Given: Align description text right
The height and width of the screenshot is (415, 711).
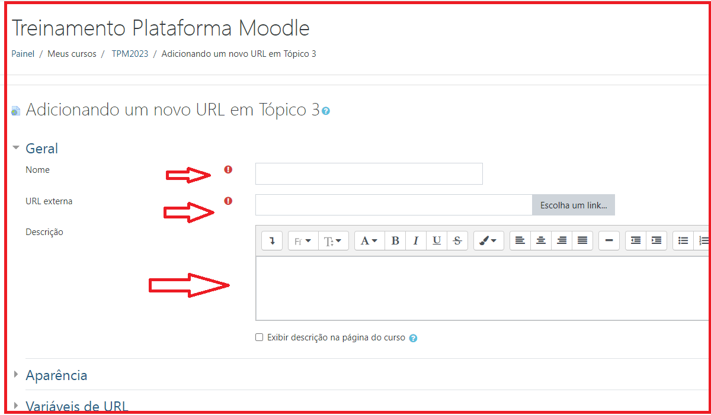Looking at the screenshot, I should tap(562, 241).
